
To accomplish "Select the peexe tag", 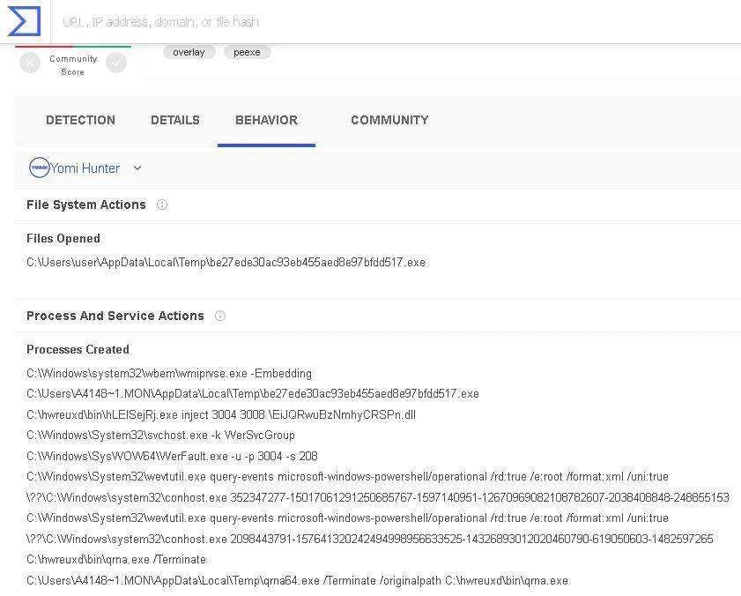I will [247, 52].
